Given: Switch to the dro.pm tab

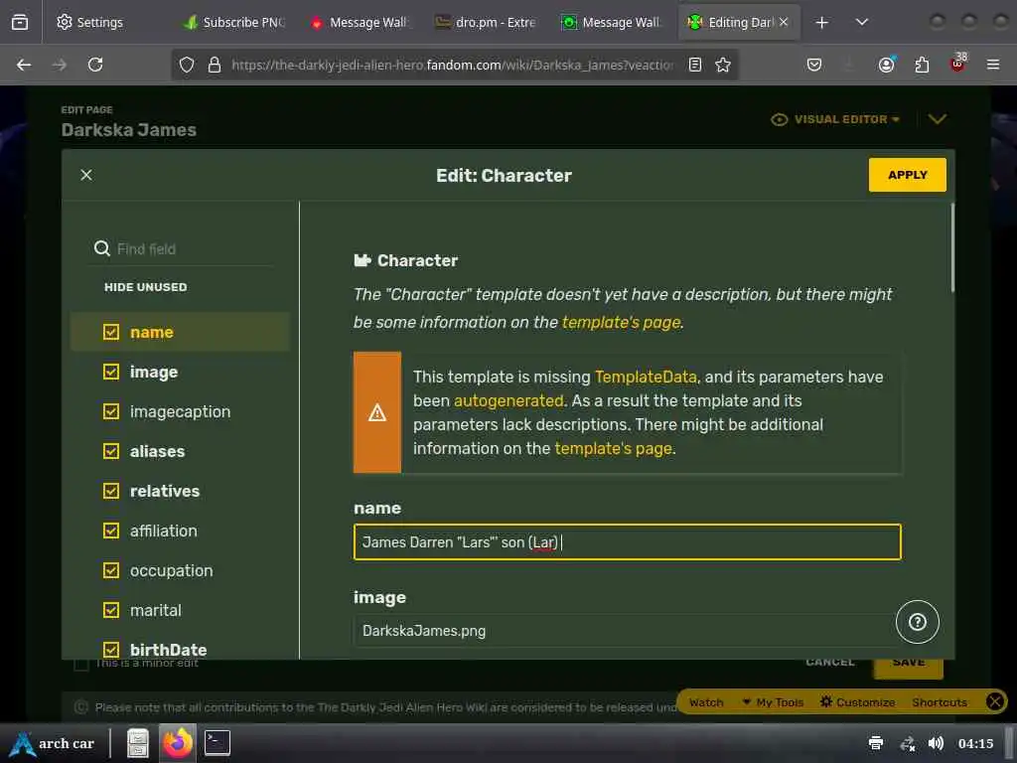Looking at the screenshot, I should [487, 22].
